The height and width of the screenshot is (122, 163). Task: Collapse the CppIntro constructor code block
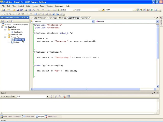click(34, 33)
